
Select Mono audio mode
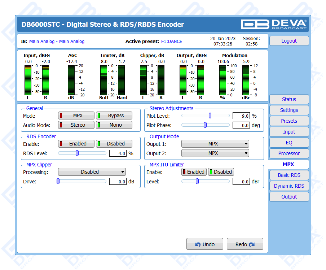pos(114,125)
